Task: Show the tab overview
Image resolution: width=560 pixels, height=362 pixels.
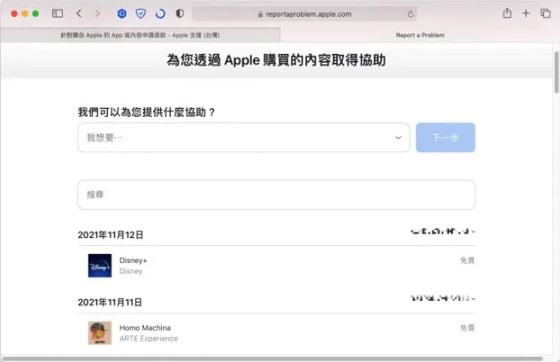Action: (545, 14)
